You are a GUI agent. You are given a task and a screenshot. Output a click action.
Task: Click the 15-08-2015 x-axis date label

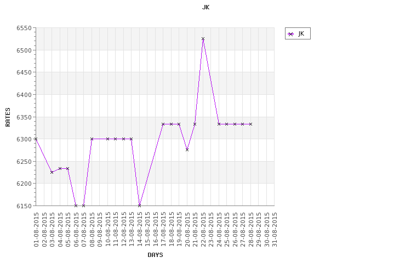click(x=147, y=230)
